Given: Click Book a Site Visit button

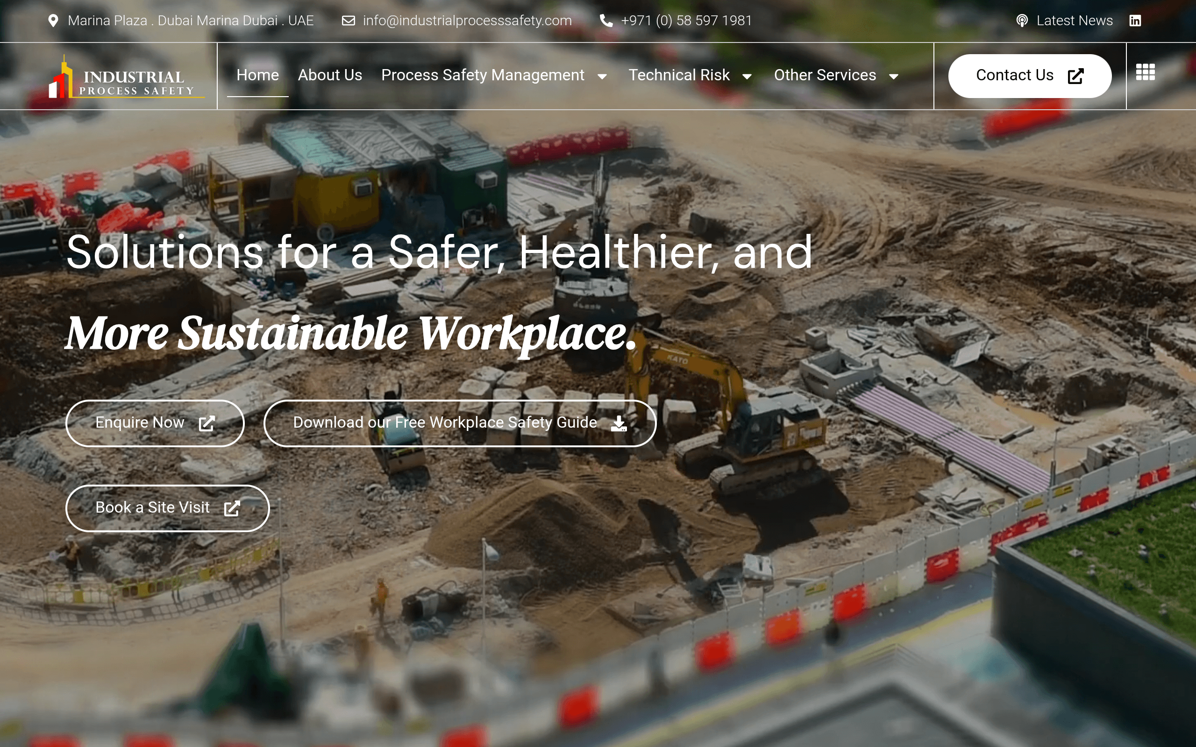Looking at the screenshot, I should click(x=168, y=508).
